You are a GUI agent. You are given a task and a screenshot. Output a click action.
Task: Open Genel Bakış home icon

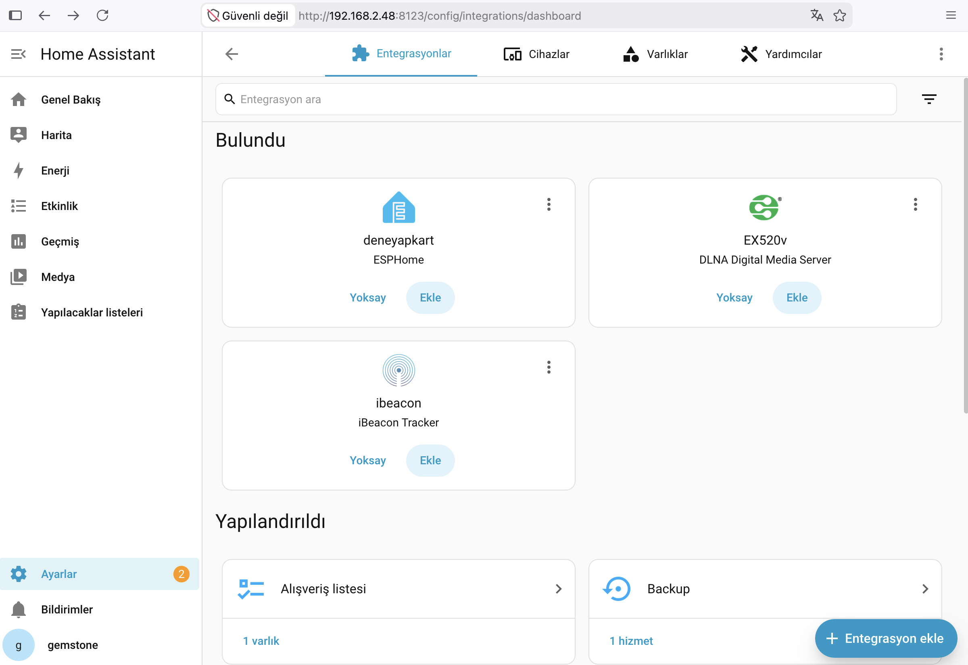click(x=18, y=100)
